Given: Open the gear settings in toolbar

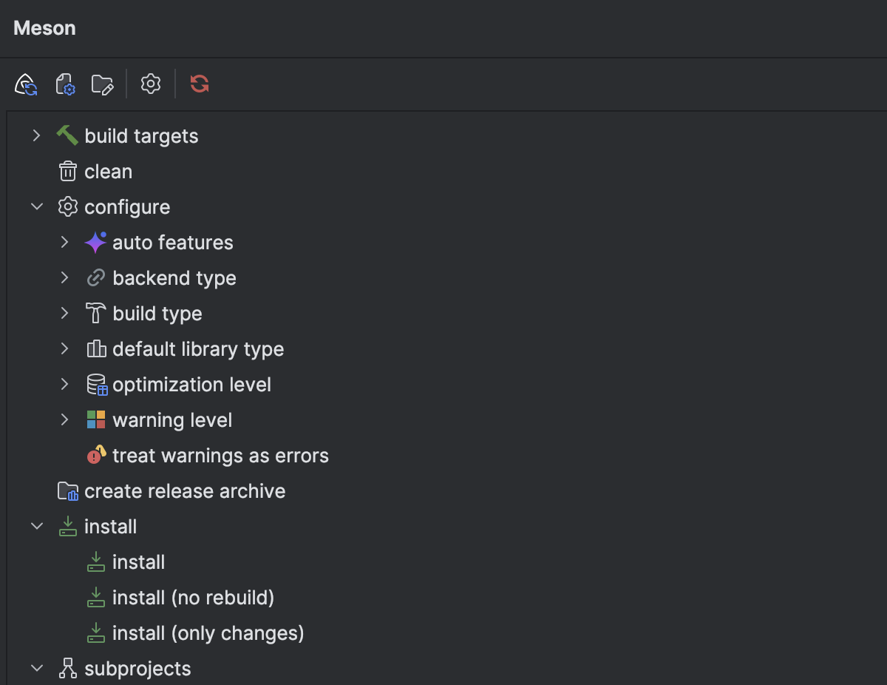Looking at the screenshot, I should tap(151, 84).
